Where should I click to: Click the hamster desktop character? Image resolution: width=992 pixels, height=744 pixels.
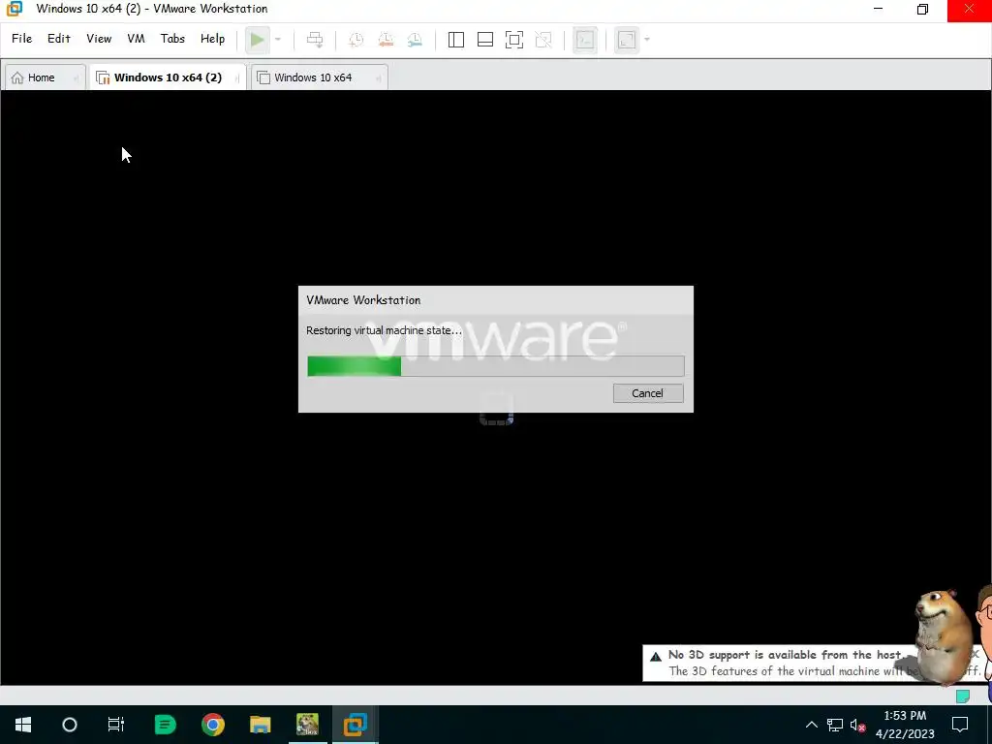pyautogui.click(x=945, y=635)
